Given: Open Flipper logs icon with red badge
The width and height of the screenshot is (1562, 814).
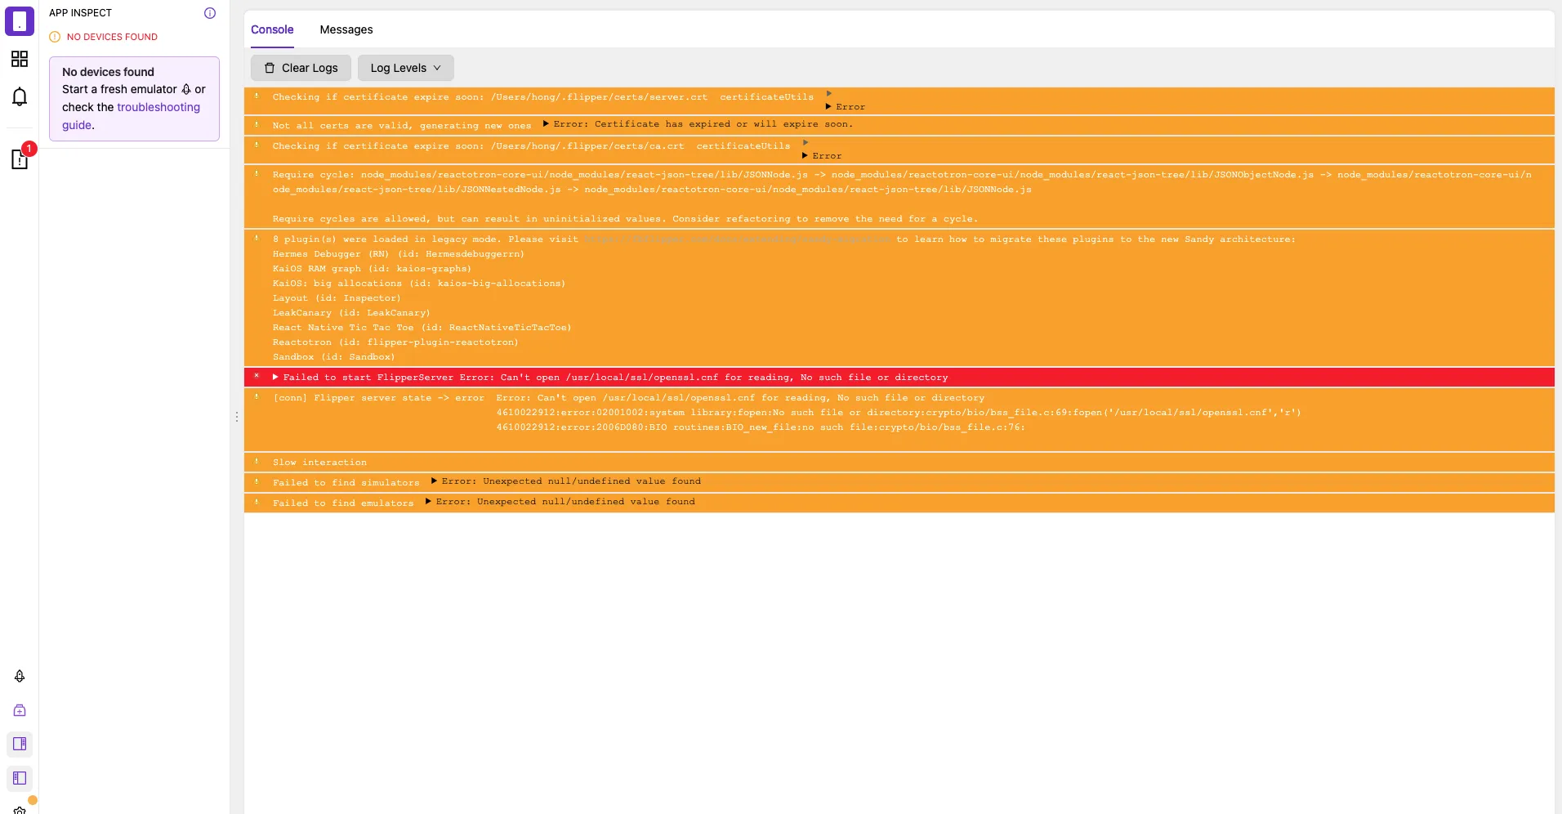Looking at the screenshot, I should coord(20,159).
